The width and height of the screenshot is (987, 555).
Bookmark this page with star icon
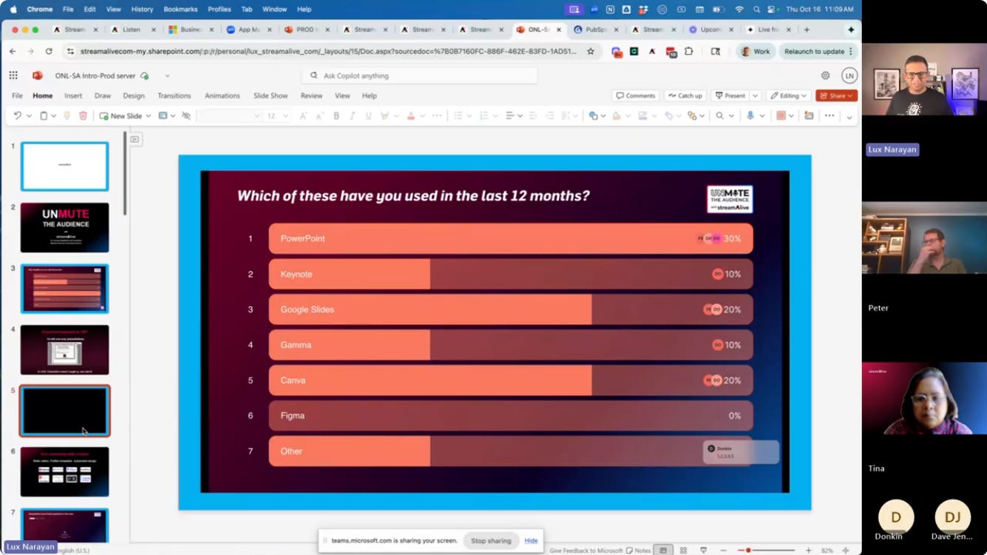click(x=590, y=51)
